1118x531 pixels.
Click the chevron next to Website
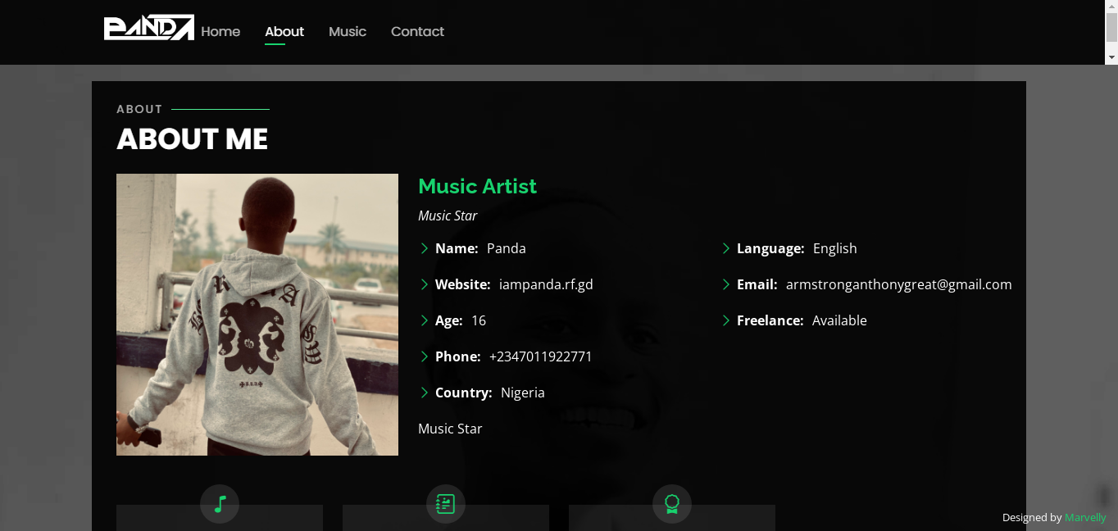[x=425, y=284]
